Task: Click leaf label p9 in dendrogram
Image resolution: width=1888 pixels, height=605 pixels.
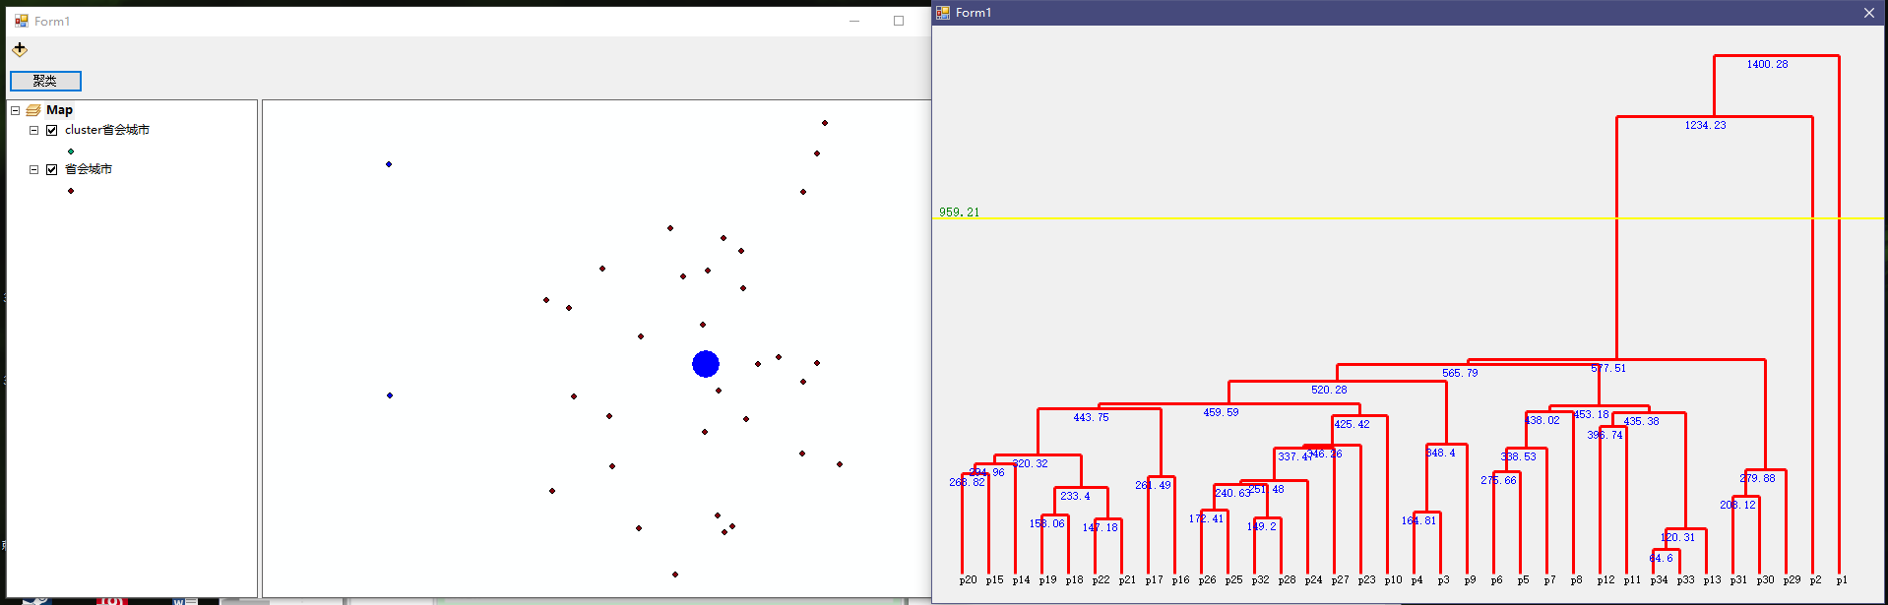Action: click(x=1470, y=579)
